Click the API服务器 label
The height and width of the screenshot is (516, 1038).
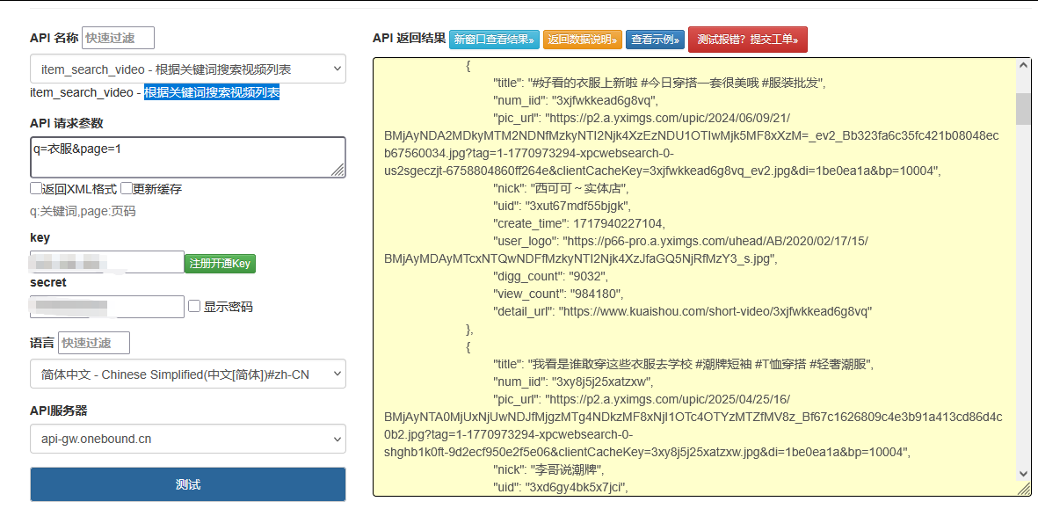pos(59,411)
